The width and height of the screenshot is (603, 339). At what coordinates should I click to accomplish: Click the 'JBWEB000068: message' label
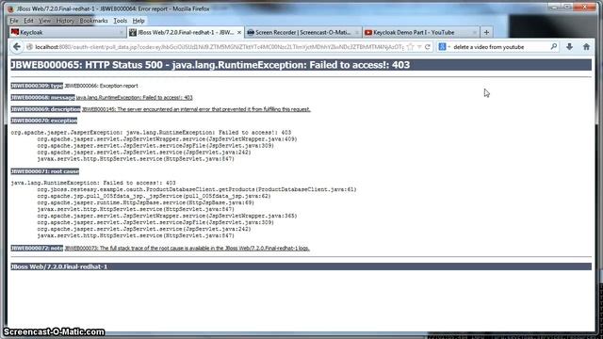tap(42, 98)
